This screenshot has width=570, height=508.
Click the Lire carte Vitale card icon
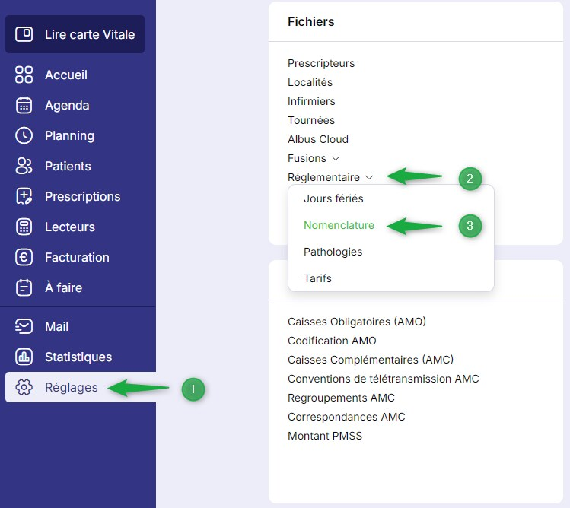(x=24, y=34)
